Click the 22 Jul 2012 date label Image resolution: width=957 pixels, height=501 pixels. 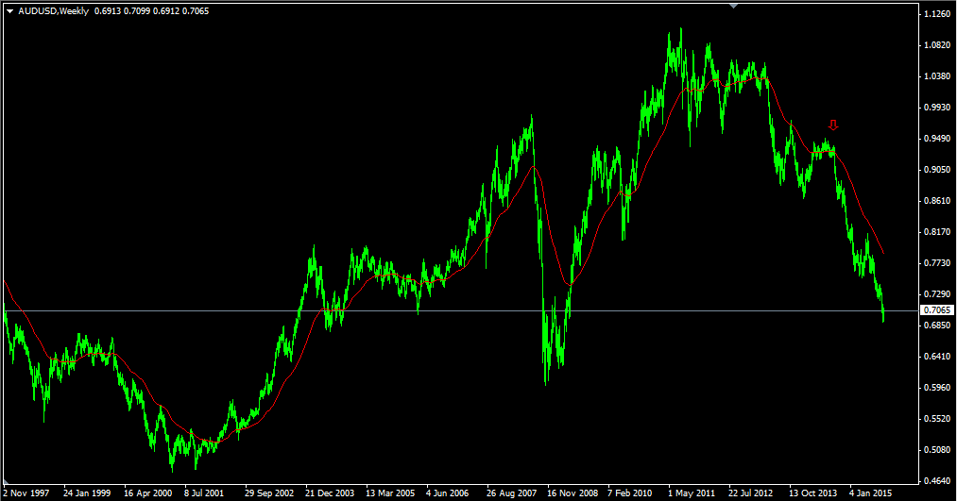(x=751, y=493)
